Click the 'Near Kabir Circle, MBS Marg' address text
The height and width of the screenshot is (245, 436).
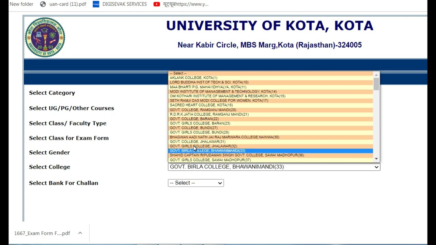(x=270, y=45)
